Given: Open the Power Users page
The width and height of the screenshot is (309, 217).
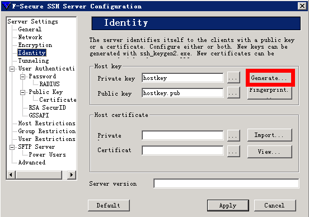Looking at the screenshot, I should 47,155.
